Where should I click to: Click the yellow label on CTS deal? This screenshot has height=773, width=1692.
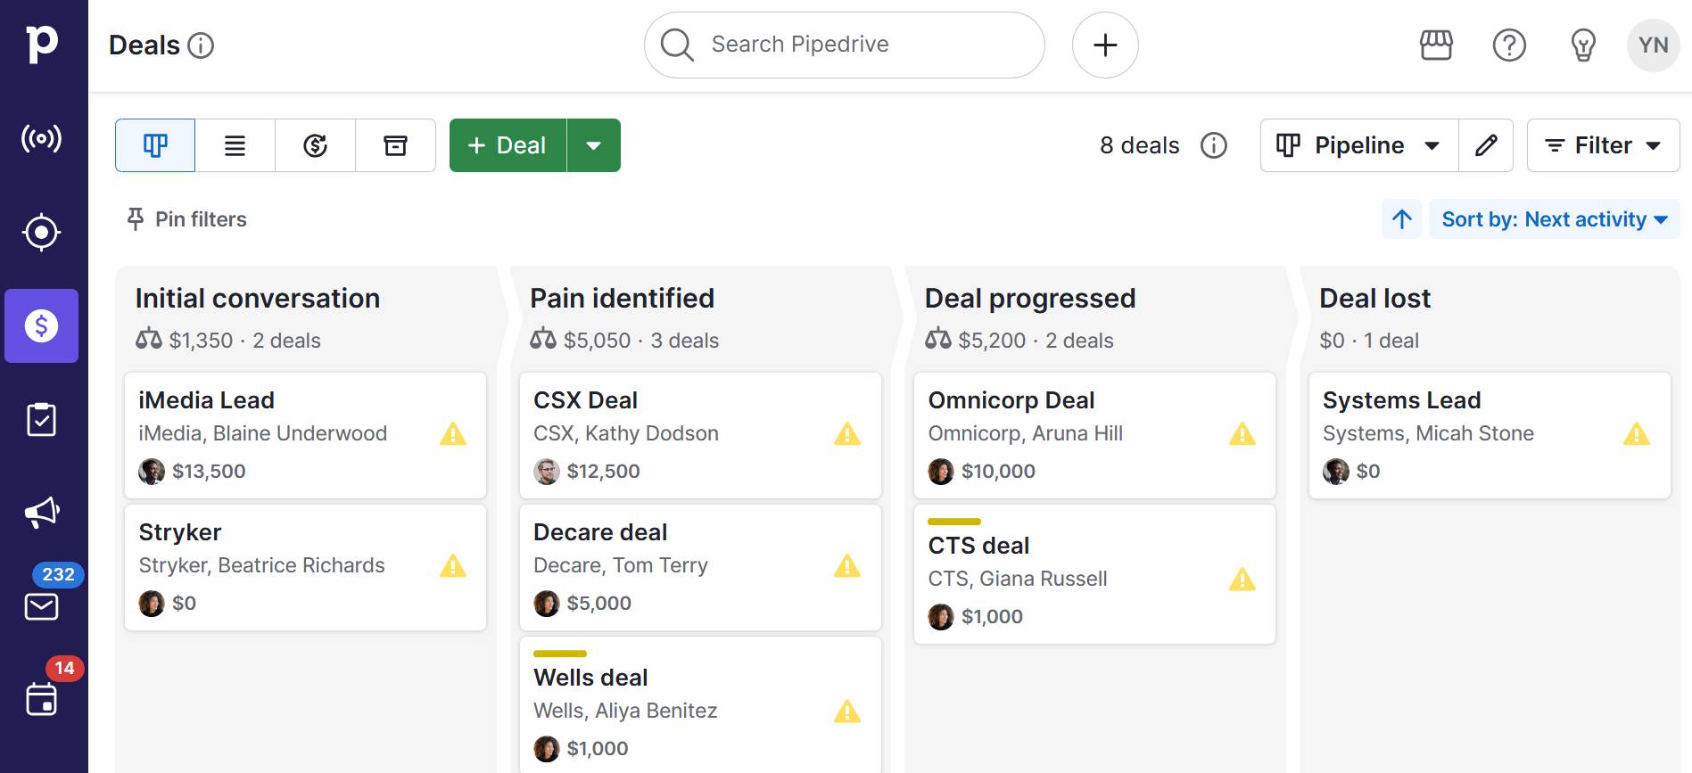[x=954, y=522]
